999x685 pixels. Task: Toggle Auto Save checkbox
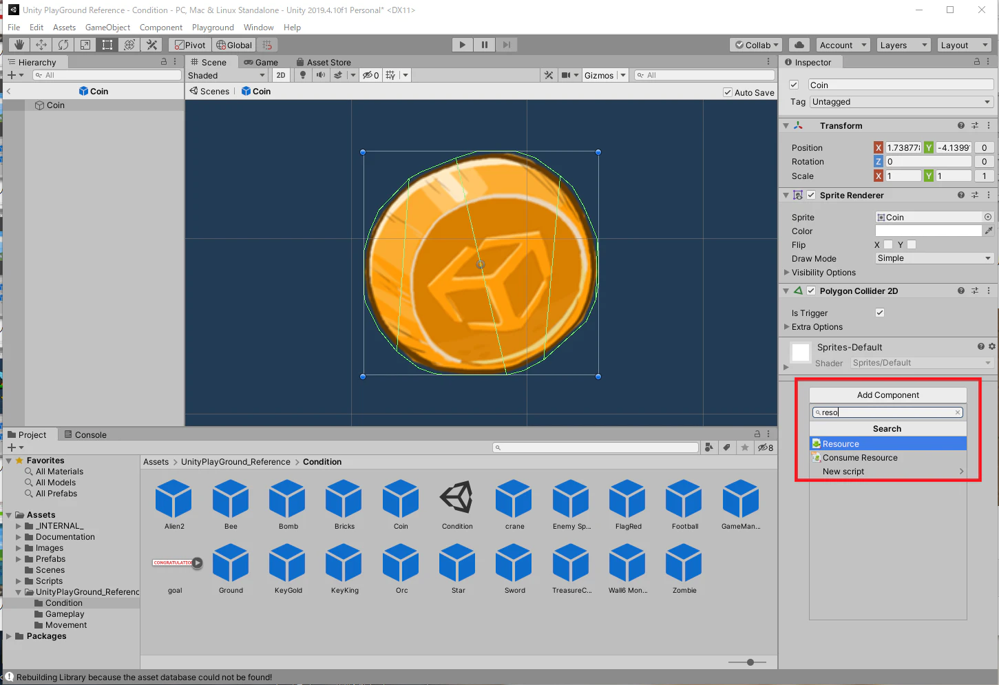pos(728,92)
